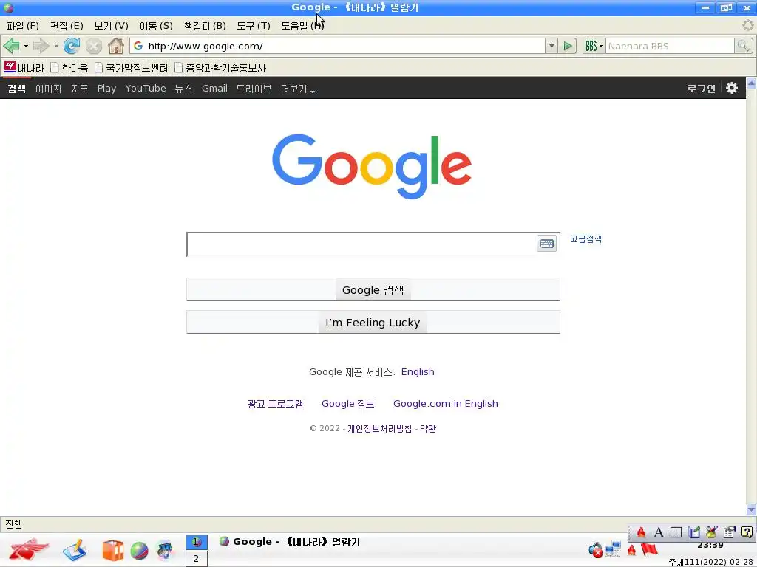Go forward with the grey forward arrow
Screen dimensions: 757x567
click(x=41, y=47)
